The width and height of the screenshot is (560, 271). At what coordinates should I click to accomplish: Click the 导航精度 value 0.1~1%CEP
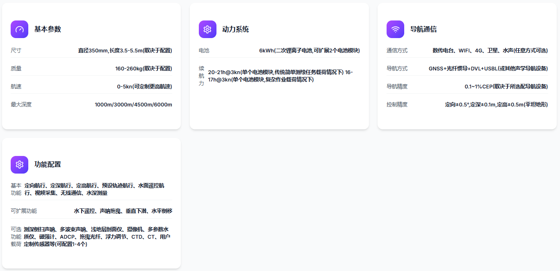click(506, 87)
